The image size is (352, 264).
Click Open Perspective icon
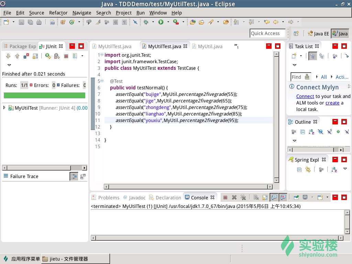click(296, 34)
